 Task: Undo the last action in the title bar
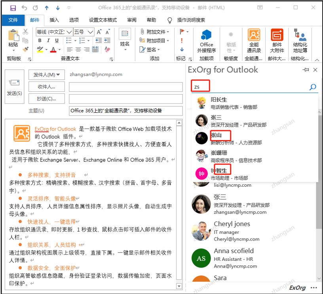(24, 8)
